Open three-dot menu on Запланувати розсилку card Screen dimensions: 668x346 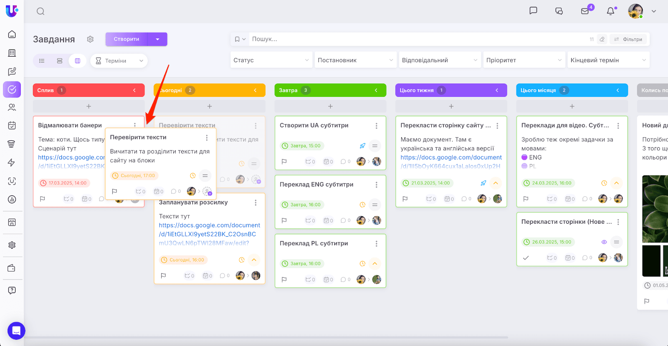pos(256,202)
